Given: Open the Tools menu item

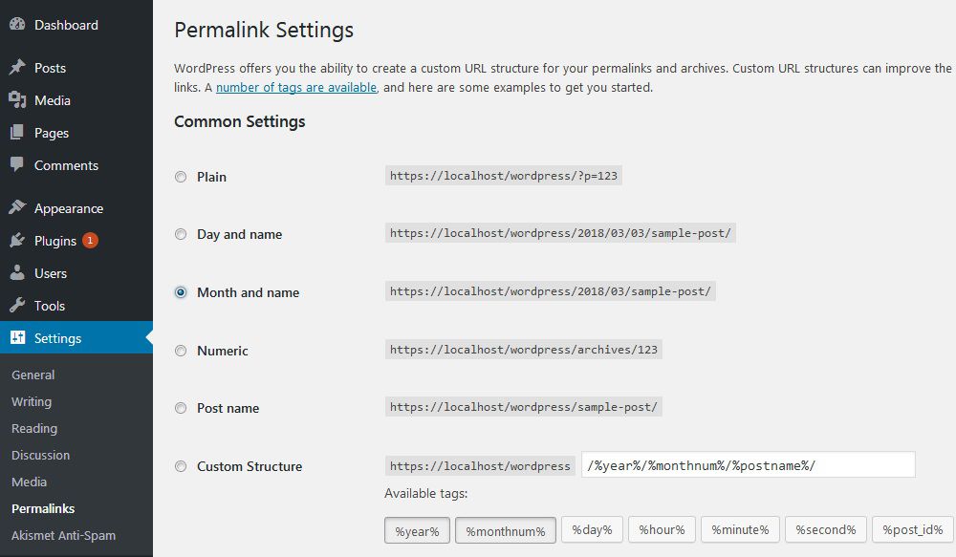Looking at the screenshot, I should 50,306.
